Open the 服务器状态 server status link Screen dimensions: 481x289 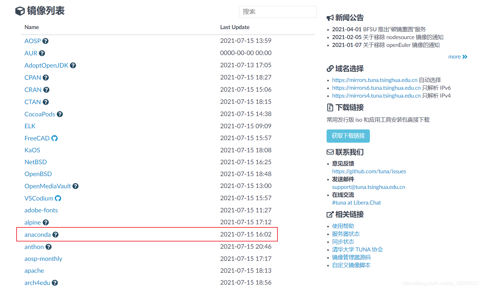click(346, 234)
